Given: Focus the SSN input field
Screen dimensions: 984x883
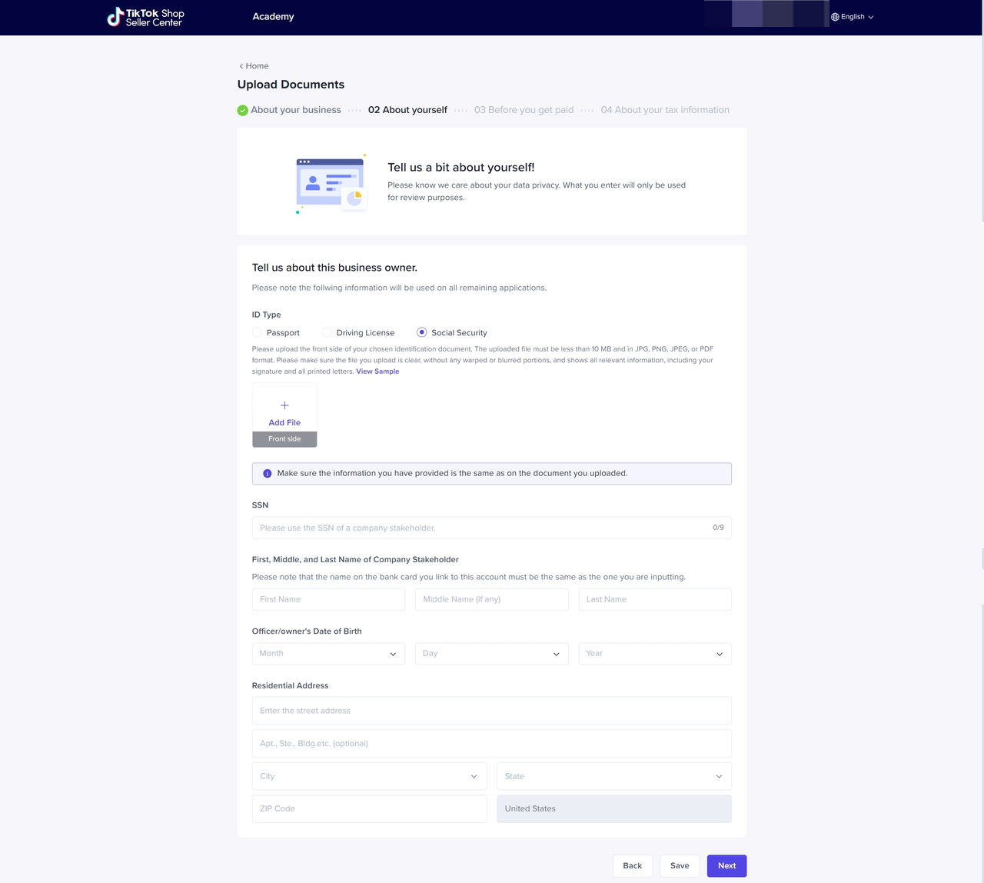Looking at the screenshot, I should (480, 528).
